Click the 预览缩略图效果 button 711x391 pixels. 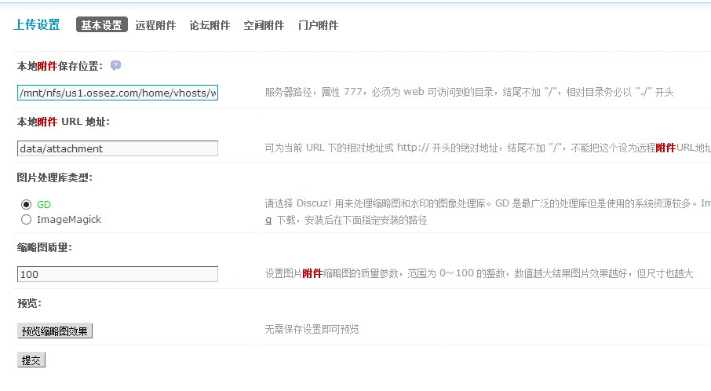[x=55, y=331]
